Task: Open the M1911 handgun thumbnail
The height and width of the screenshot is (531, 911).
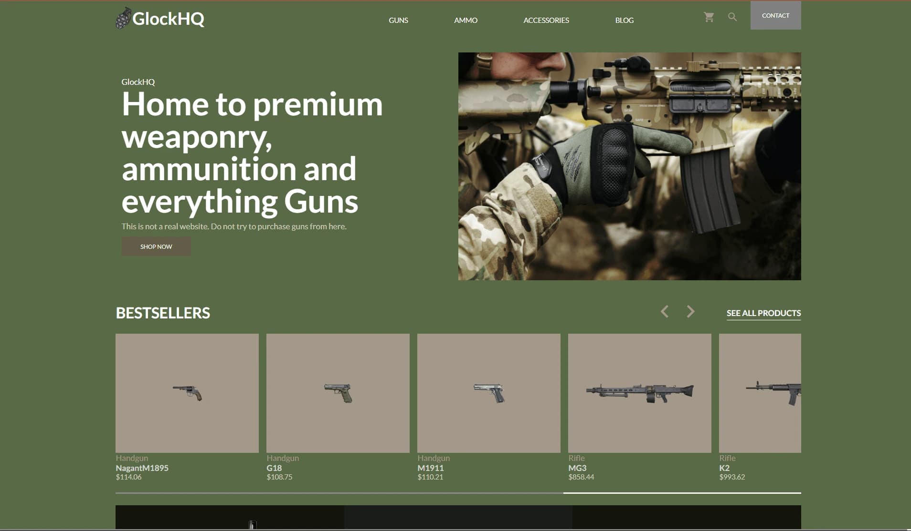Action: tap(489, 393)
